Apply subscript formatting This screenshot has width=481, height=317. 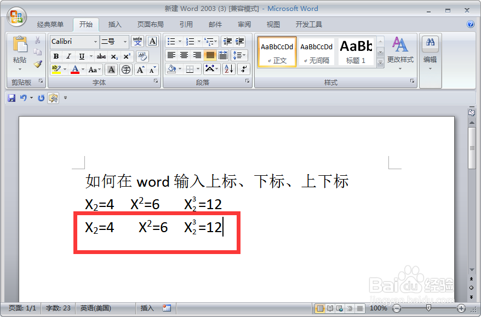[115, 56]
